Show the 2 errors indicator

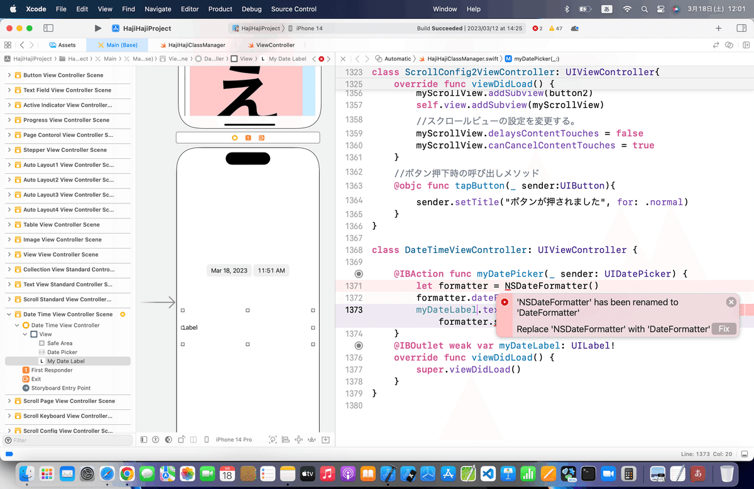click(537, 28)
